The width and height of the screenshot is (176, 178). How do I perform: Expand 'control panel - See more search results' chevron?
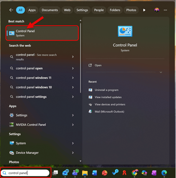pos(73,57)
